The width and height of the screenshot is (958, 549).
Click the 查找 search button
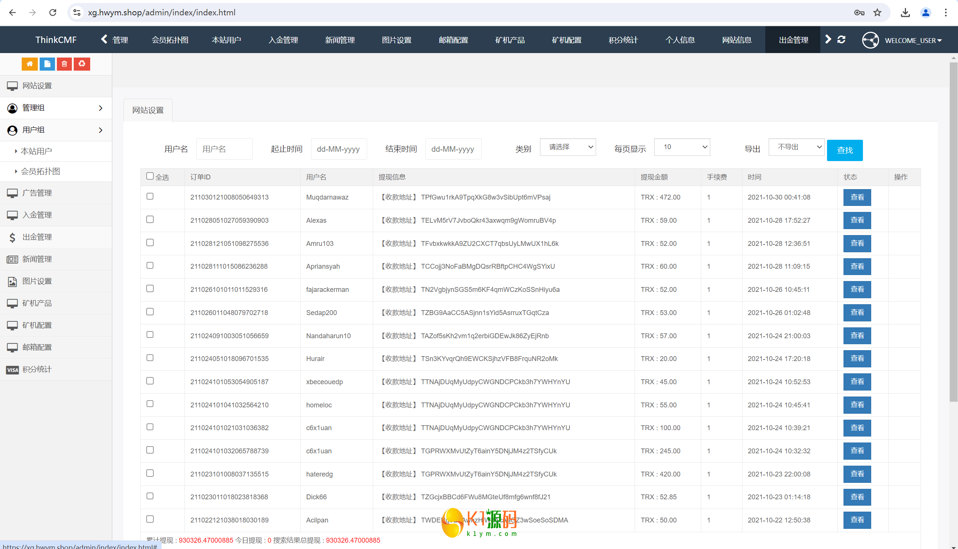tap(844, 151)
